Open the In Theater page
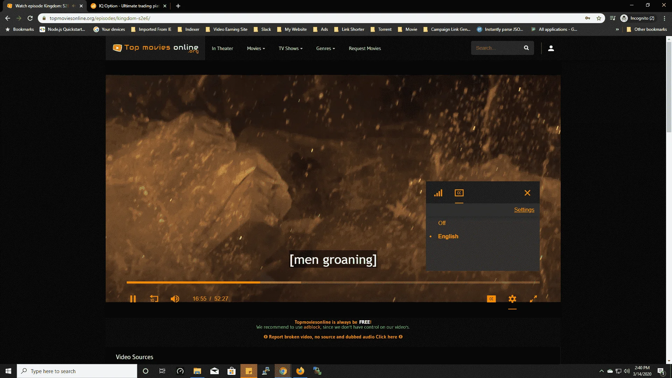This screenshot has height=378, width=672. pos(222,48)
